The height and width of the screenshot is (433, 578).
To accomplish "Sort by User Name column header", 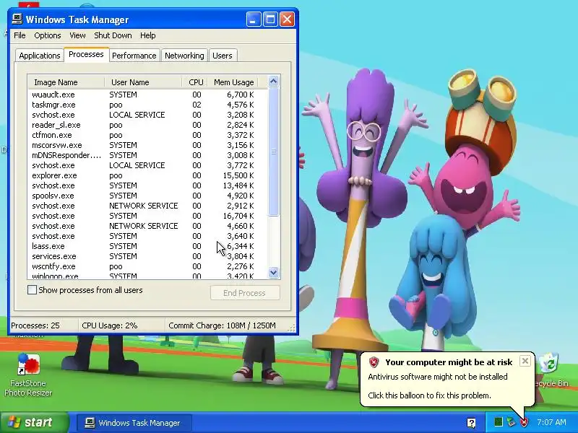I will coord(143,82).
